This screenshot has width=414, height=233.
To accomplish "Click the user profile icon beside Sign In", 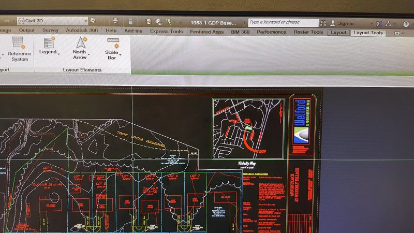I will point(332,23).
